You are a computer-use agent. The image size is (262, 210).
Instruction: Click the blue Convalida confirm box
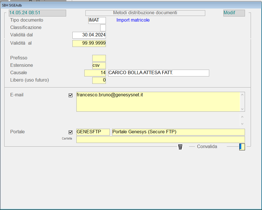pos(242,147)
